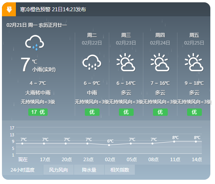
Task: Click the orange cold warning icon
Action: click(x=9, y=9)
